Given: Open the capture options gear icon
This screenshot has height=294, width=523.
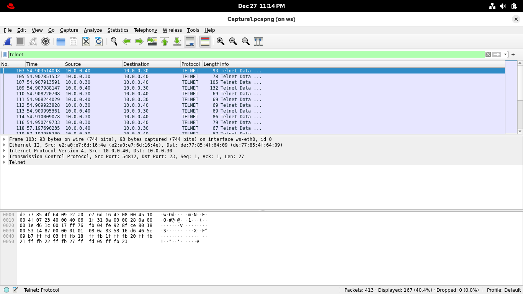Looking at the screenshot, I should (46, 41).
